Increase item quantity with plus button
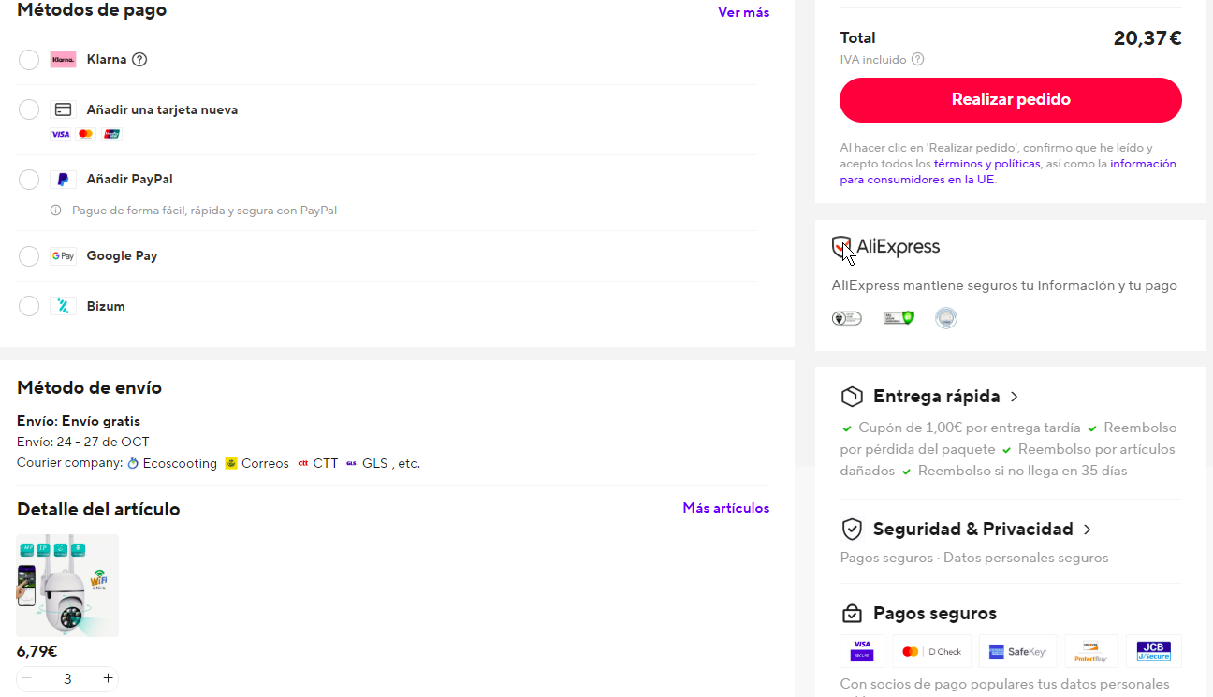Viewport: 1213px width, 697px height. (108, 678)
